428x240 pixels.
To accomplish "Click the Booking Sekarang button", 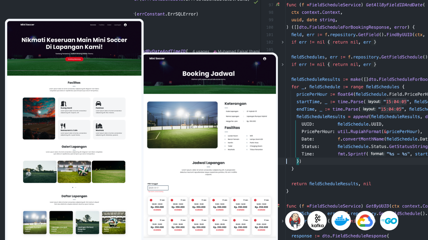I will click(x=74, y=59).
